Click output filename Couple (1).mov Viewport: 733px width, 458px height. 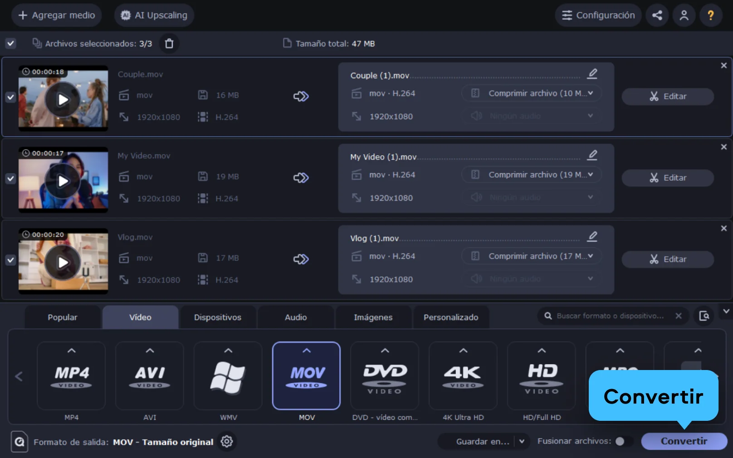[380, 75]
